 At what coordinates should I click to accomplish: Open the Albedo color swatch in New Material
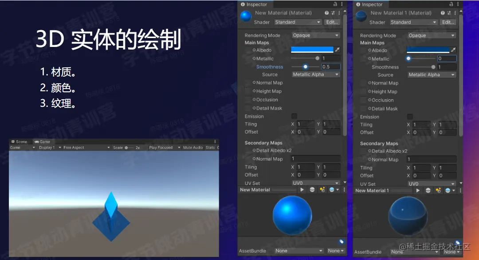tap(312, 50)
